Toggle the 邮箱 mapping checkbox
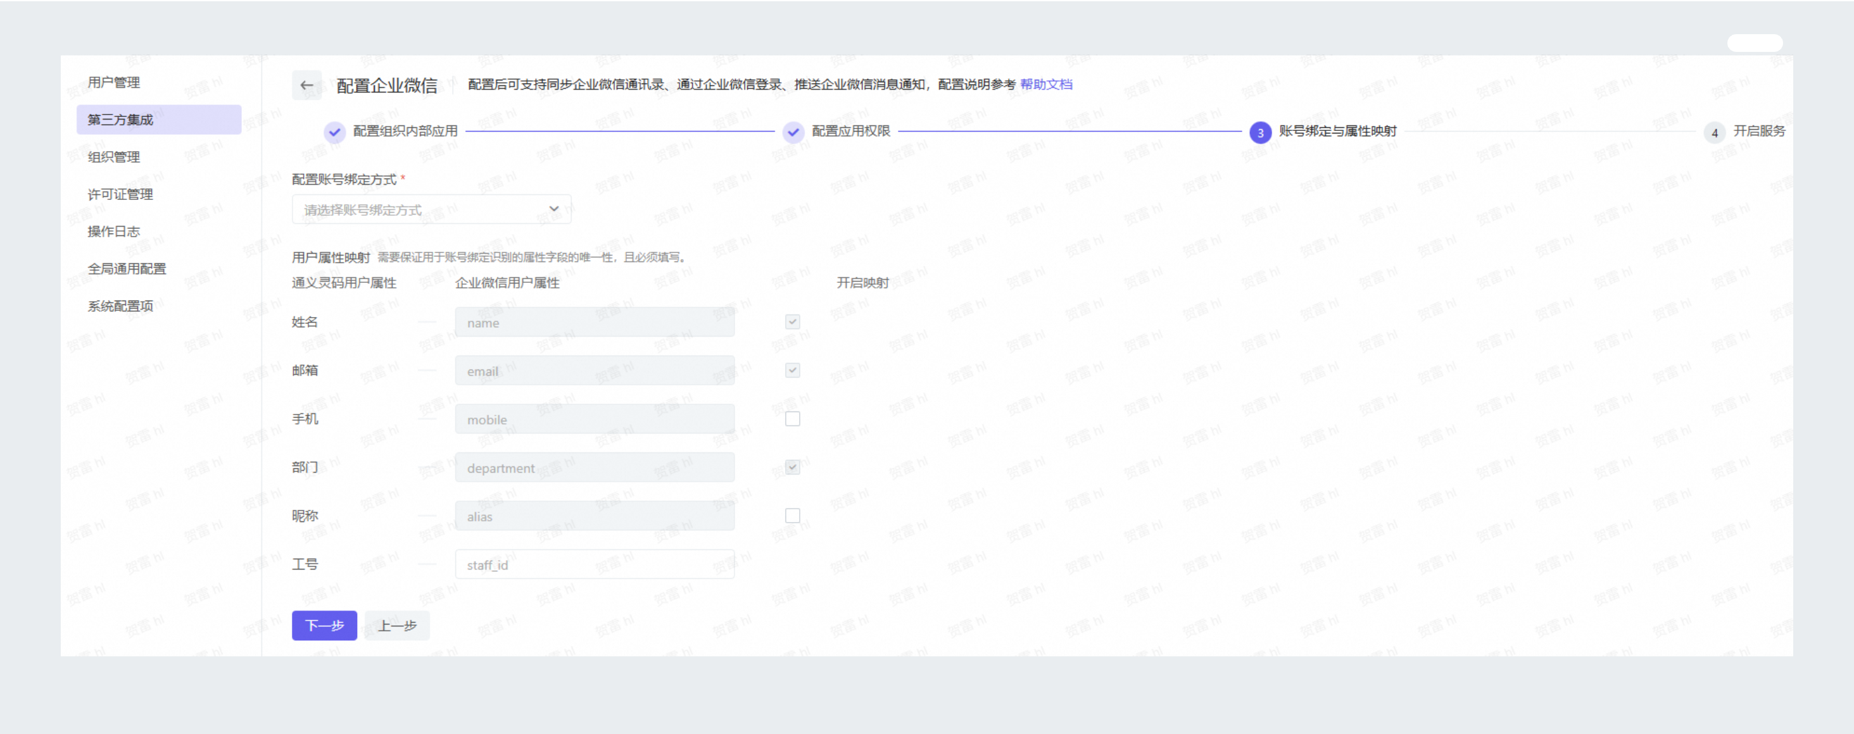Viewport: 1854px width, 734px height. (x=792, y=370)
